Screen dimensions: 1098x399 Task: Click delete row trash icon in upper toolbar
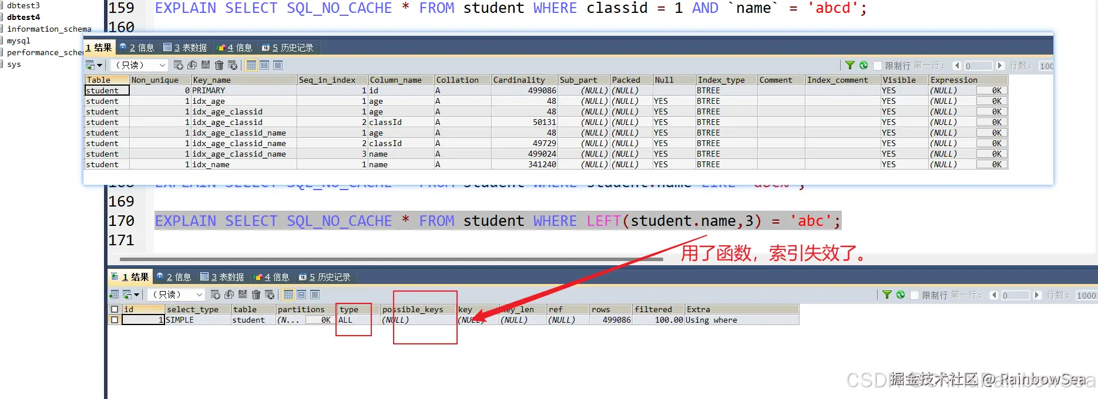click(x=219, y=65)
